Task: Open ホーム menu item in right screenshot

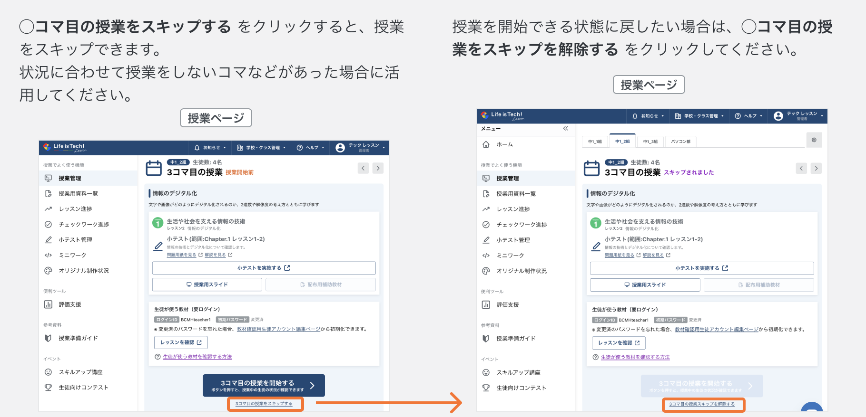Action: 526,144
